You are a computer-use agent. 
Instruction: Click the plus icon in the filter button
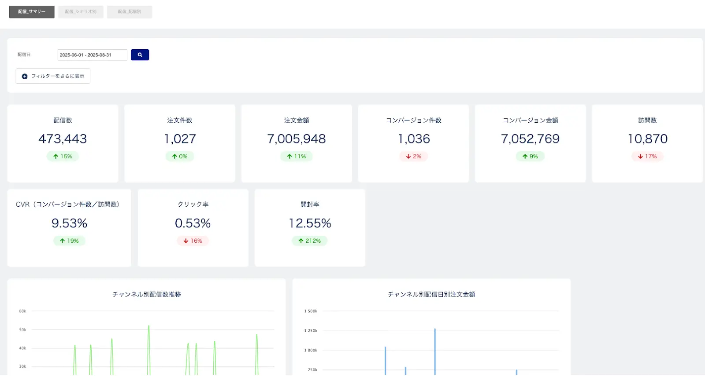[x=25, y=77]
